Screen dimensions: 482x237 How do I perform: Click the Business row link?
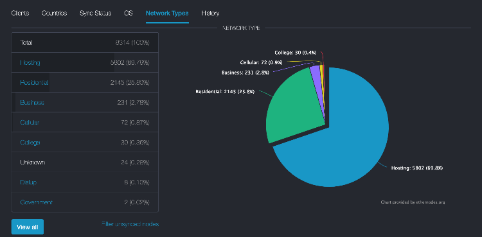(x=32, y=103)
